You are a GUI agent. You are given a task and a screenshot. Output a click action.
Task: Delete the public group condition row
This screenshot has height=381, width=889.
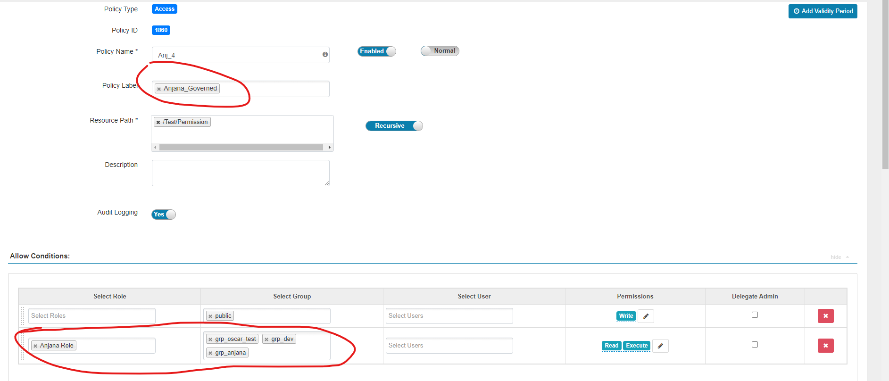pos(825,316)
